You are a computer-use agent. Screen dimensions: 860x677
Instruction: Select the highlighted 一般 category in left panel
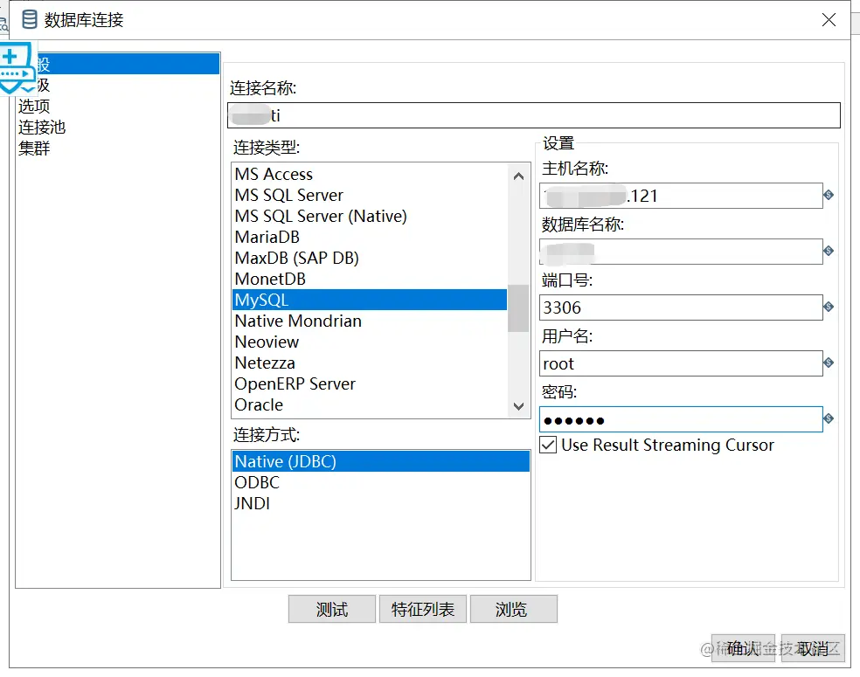[x=118, y=64]
